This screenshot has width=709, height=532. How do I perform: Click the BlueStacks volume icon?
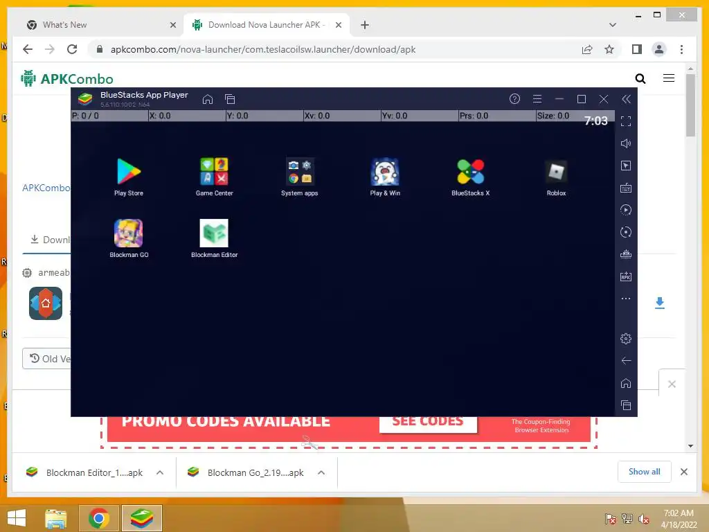tap(626, 143)
